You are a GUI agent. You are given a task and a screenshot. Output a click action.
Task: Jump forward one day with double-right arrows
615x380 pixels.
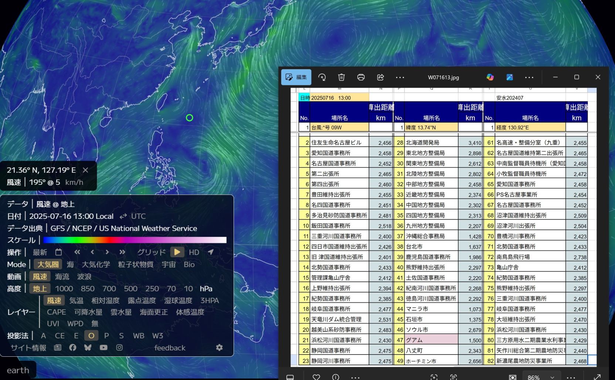click(x=122, y=252)
